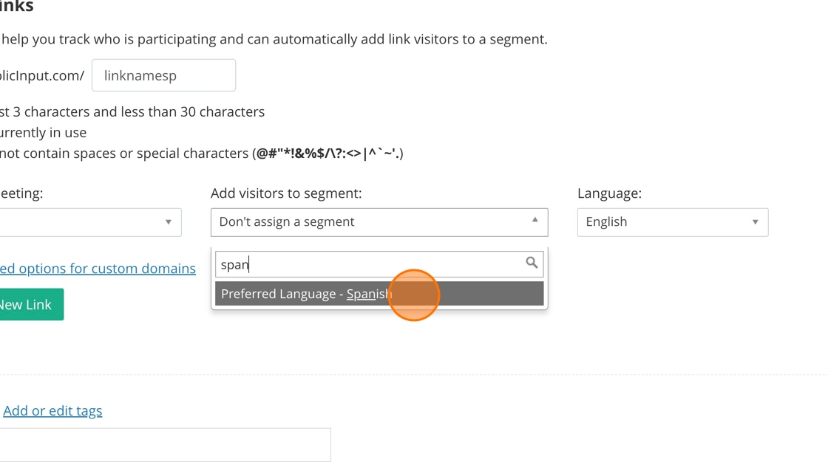Click the 30 characters length rule text
The height and width of the screenshot is (462, 828).
[132, 112]
